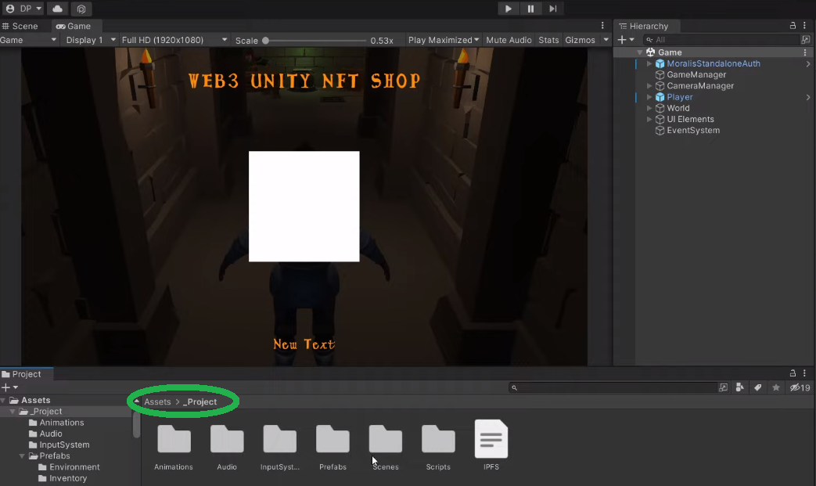Select the _Project folder in tree
The image size is (816, 486).
point(46,412)
